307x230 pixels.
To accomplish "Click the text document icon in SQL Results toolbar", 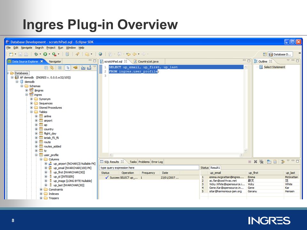I will click(275, 162).
